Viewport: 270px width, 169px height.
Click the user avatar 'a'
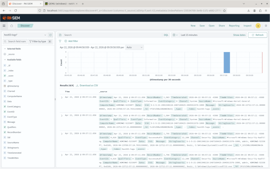[x=258, y=26]
